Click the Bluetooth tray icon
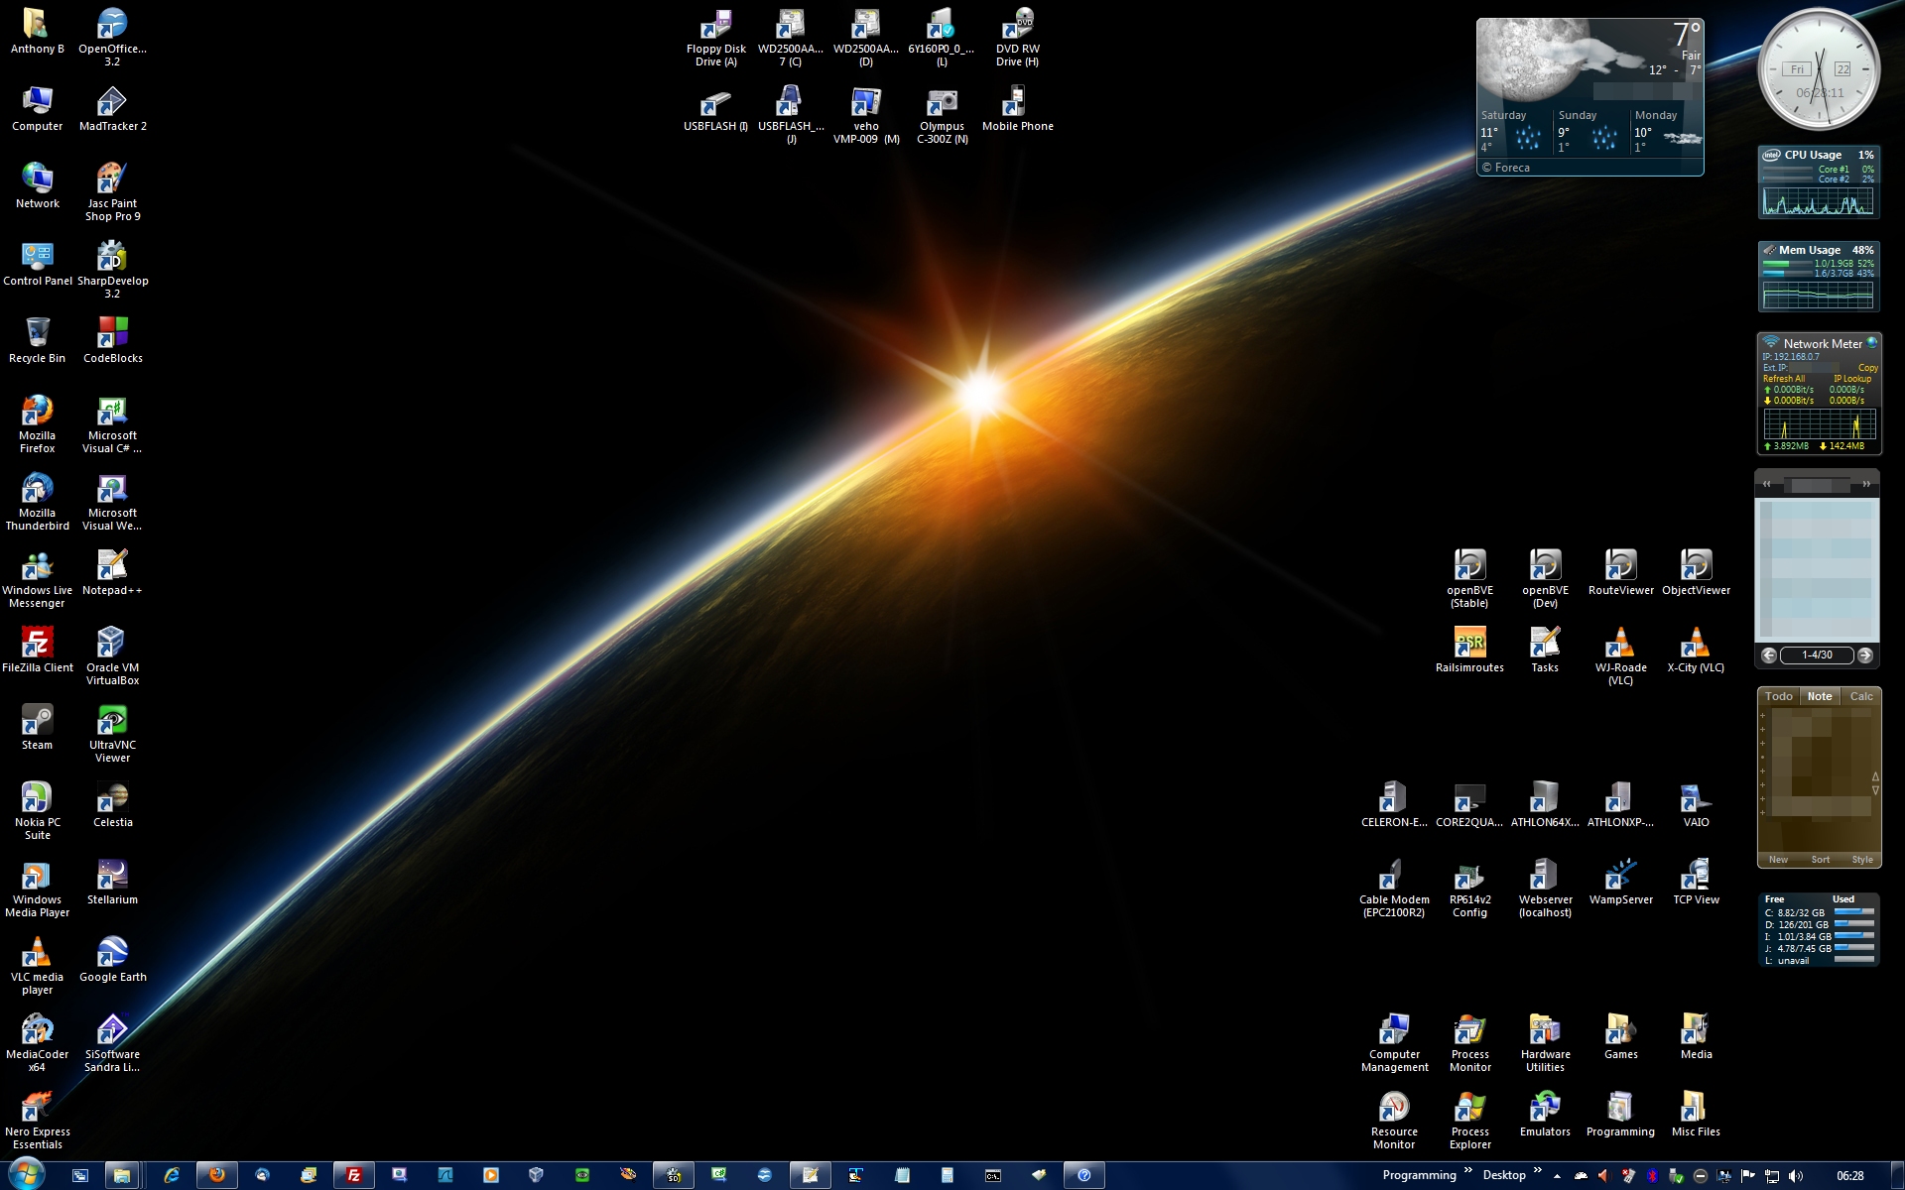Viewport: 1905px width, 1190px height. click(1653, 1176)
